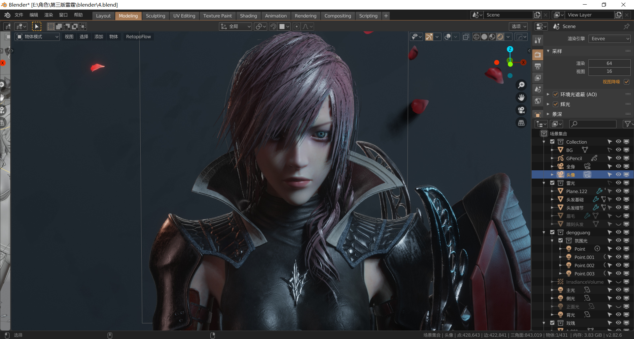
Task: Open the Render properties tab
Action: pyautogui.click(x=538, y=55)
